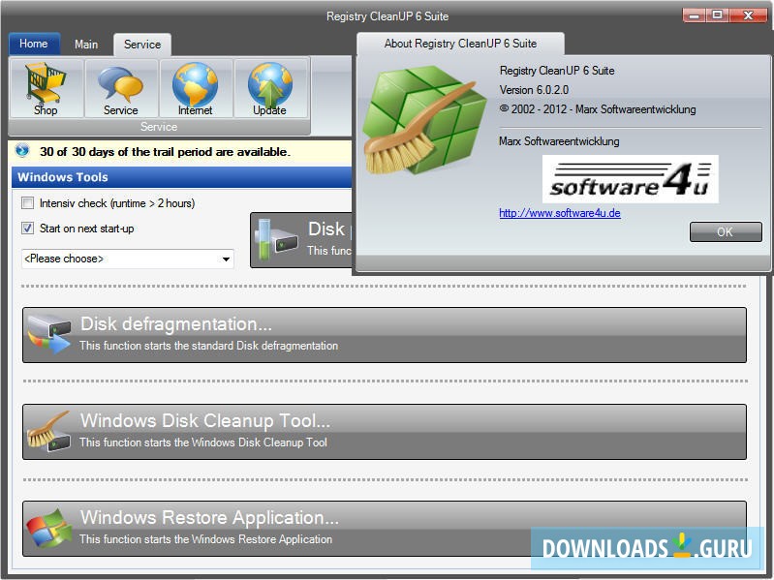This screenshot has width=774, height=580.
Task: Switch to the Home tab
Action: click(x=34, y=44)
